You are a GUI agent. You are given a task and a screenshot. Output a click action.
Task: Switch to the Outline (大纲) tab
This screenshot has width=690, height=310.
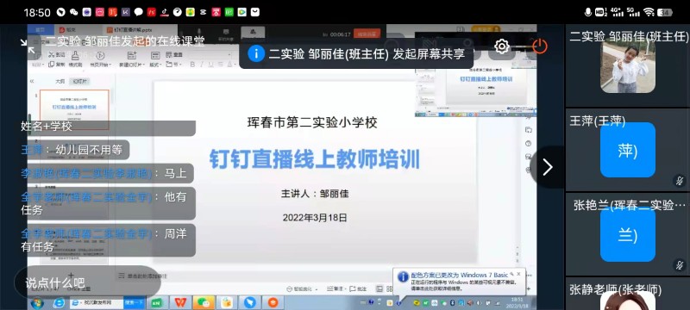point(60,81)
